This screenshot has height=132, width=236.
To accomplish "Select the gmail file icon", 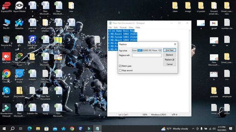I will 214,25.
